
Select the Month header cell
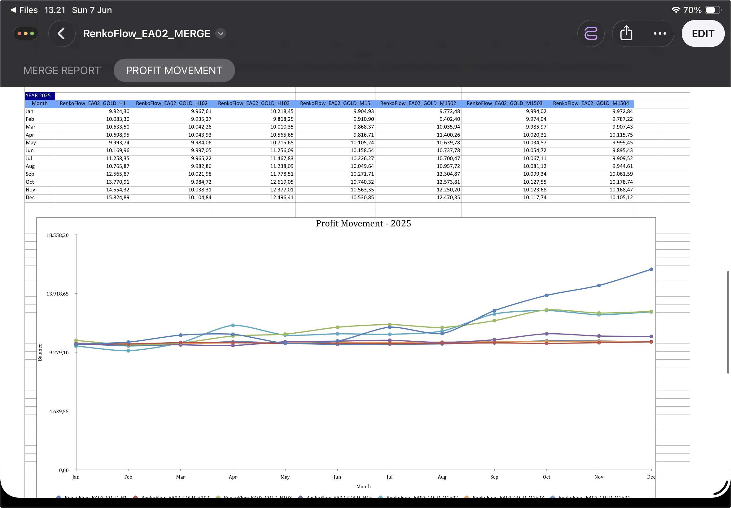pyautogui.click(x=40, y=103)
